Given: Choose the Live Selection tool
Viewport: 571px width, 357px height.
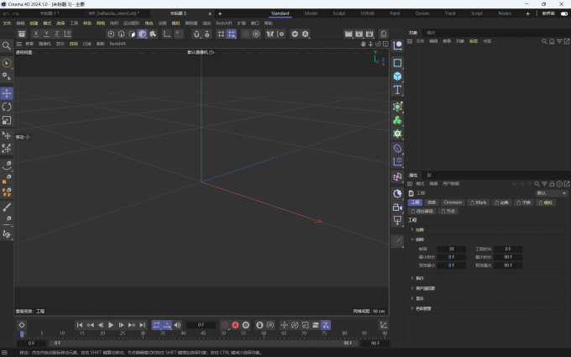Looking at the screenshot, I should point(7,63).
